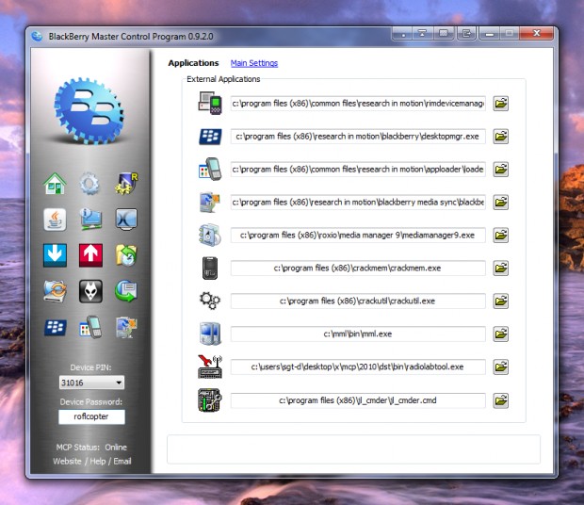Screen dimensions: 584x505
Task: Click the desktopmgr.exe path field
Action: pyautogui.click(x=358, y=137)
